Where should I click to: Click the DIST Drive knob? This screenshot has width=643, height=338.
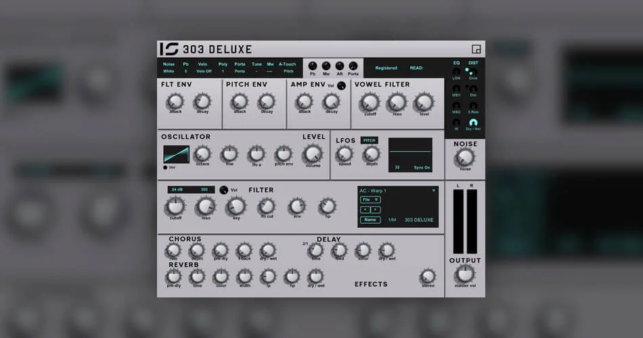click(473, 72)
